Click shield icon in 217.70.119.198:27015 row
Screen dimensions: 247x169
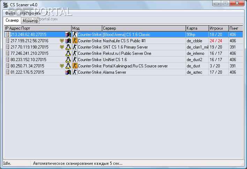[x=62, y=47]
